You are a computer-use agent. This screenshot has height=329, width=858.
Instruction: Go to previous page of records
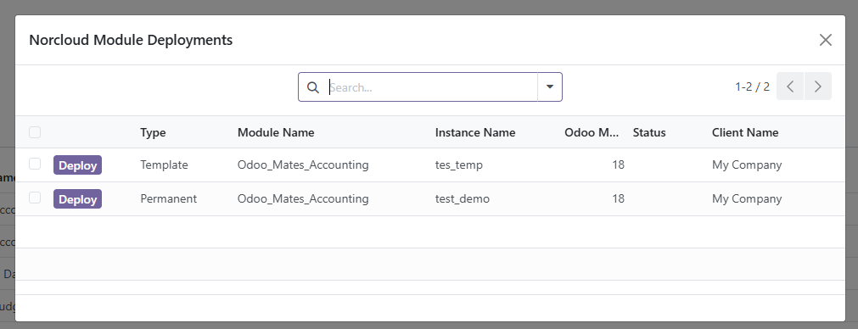(790, 86)
